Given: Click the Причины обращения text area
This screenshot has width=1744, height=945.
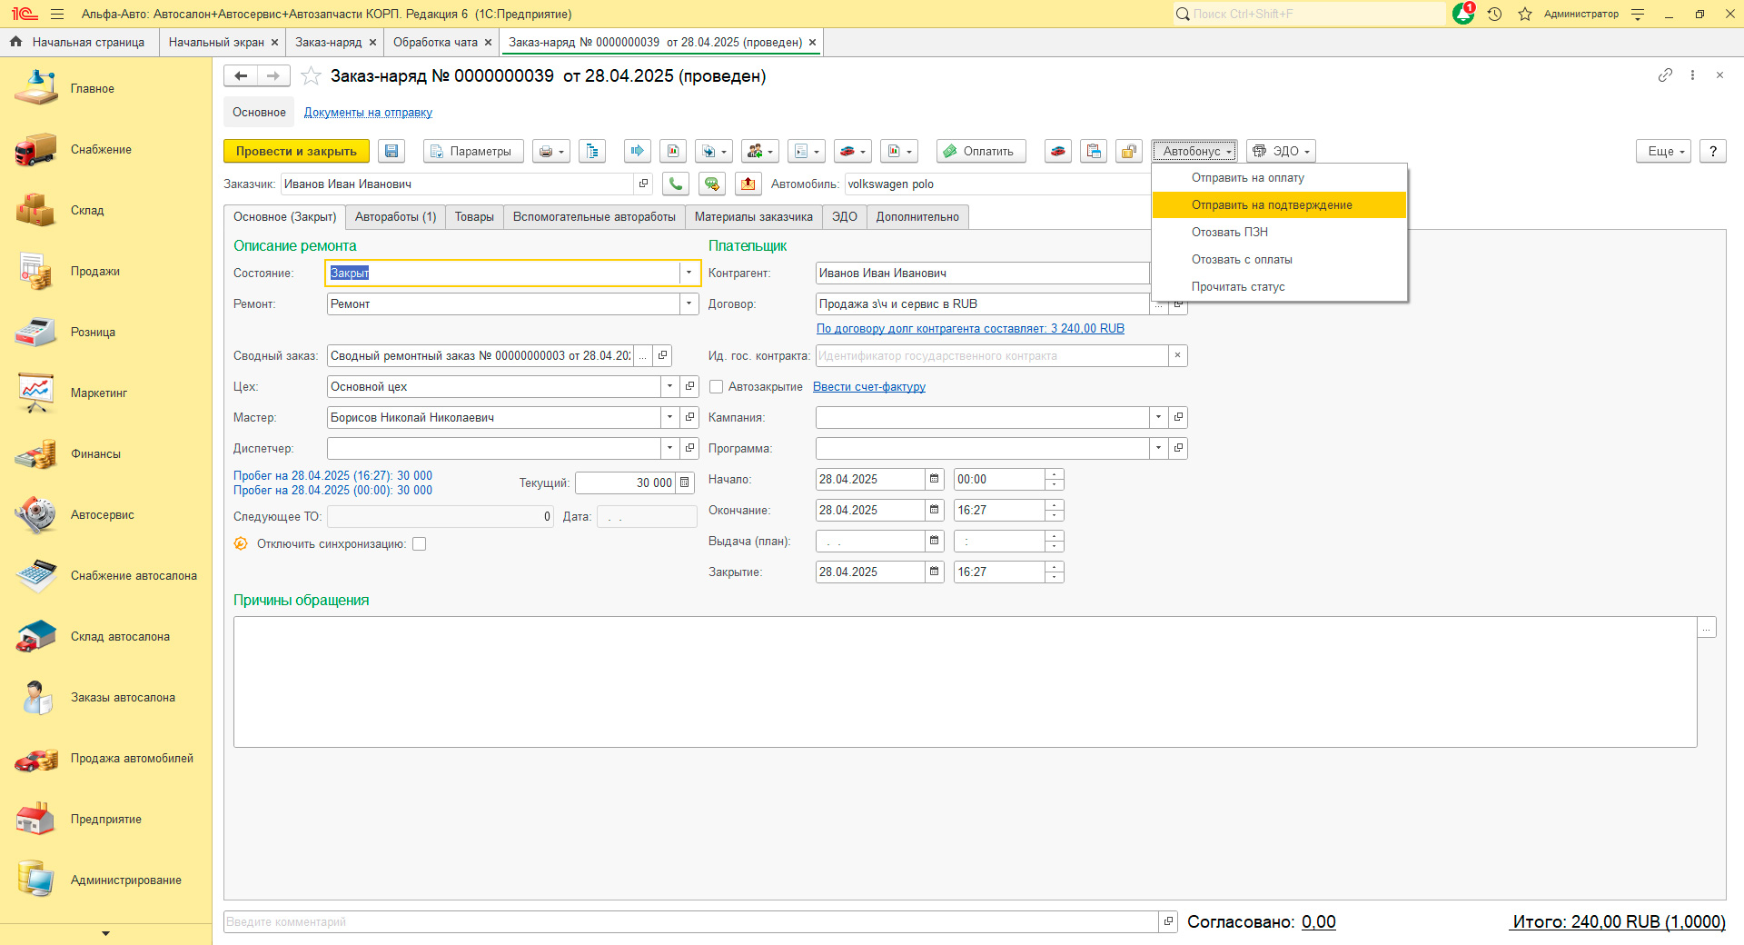Looking at the screenshot, I should pos(965,682).
